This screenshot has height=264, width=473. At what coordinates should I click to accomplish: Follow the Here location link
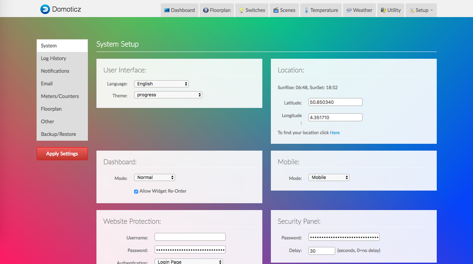click(334, 133)
